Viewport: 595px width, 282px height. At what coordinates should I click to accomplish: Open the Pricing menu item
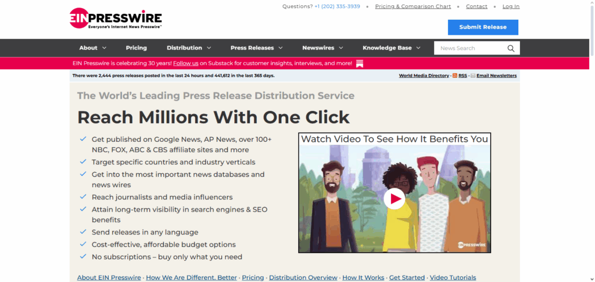tap(137, 48)
